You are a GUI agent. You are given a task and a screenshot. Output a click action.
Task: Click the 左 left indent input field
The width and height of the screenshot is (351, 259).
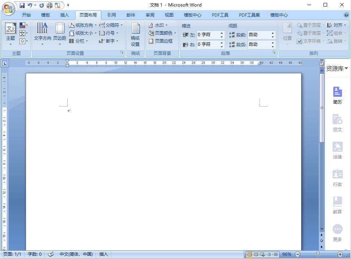click(x=211, y=35)
